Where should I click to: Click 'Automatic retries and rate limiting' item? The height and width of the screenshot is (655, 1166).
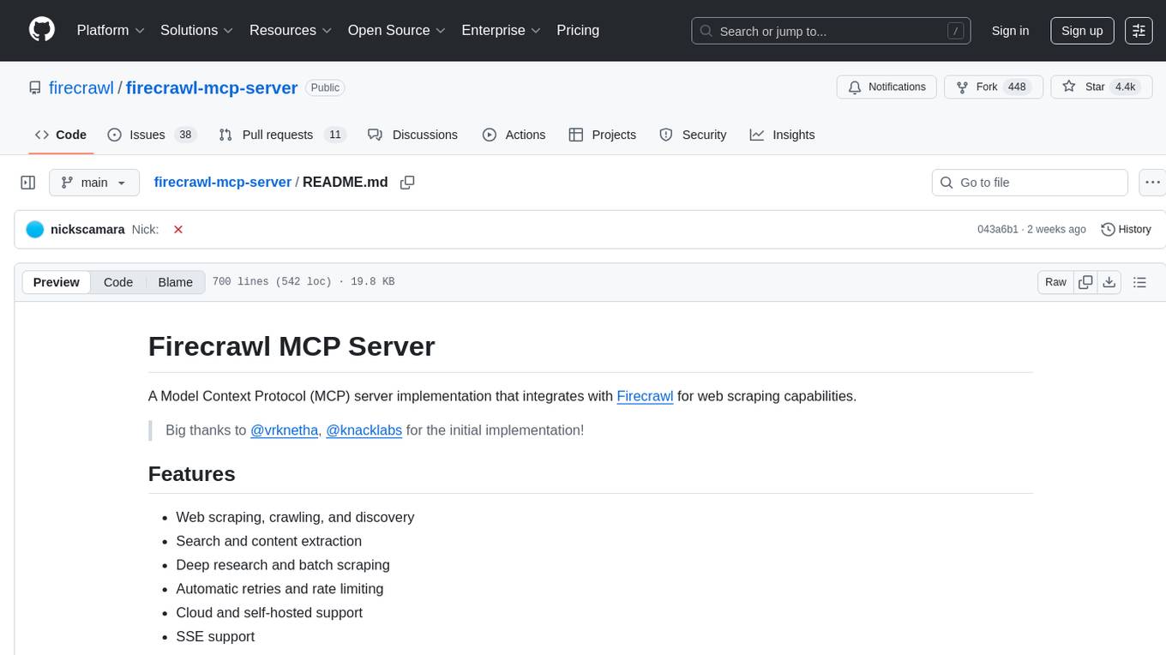point(279,589)
